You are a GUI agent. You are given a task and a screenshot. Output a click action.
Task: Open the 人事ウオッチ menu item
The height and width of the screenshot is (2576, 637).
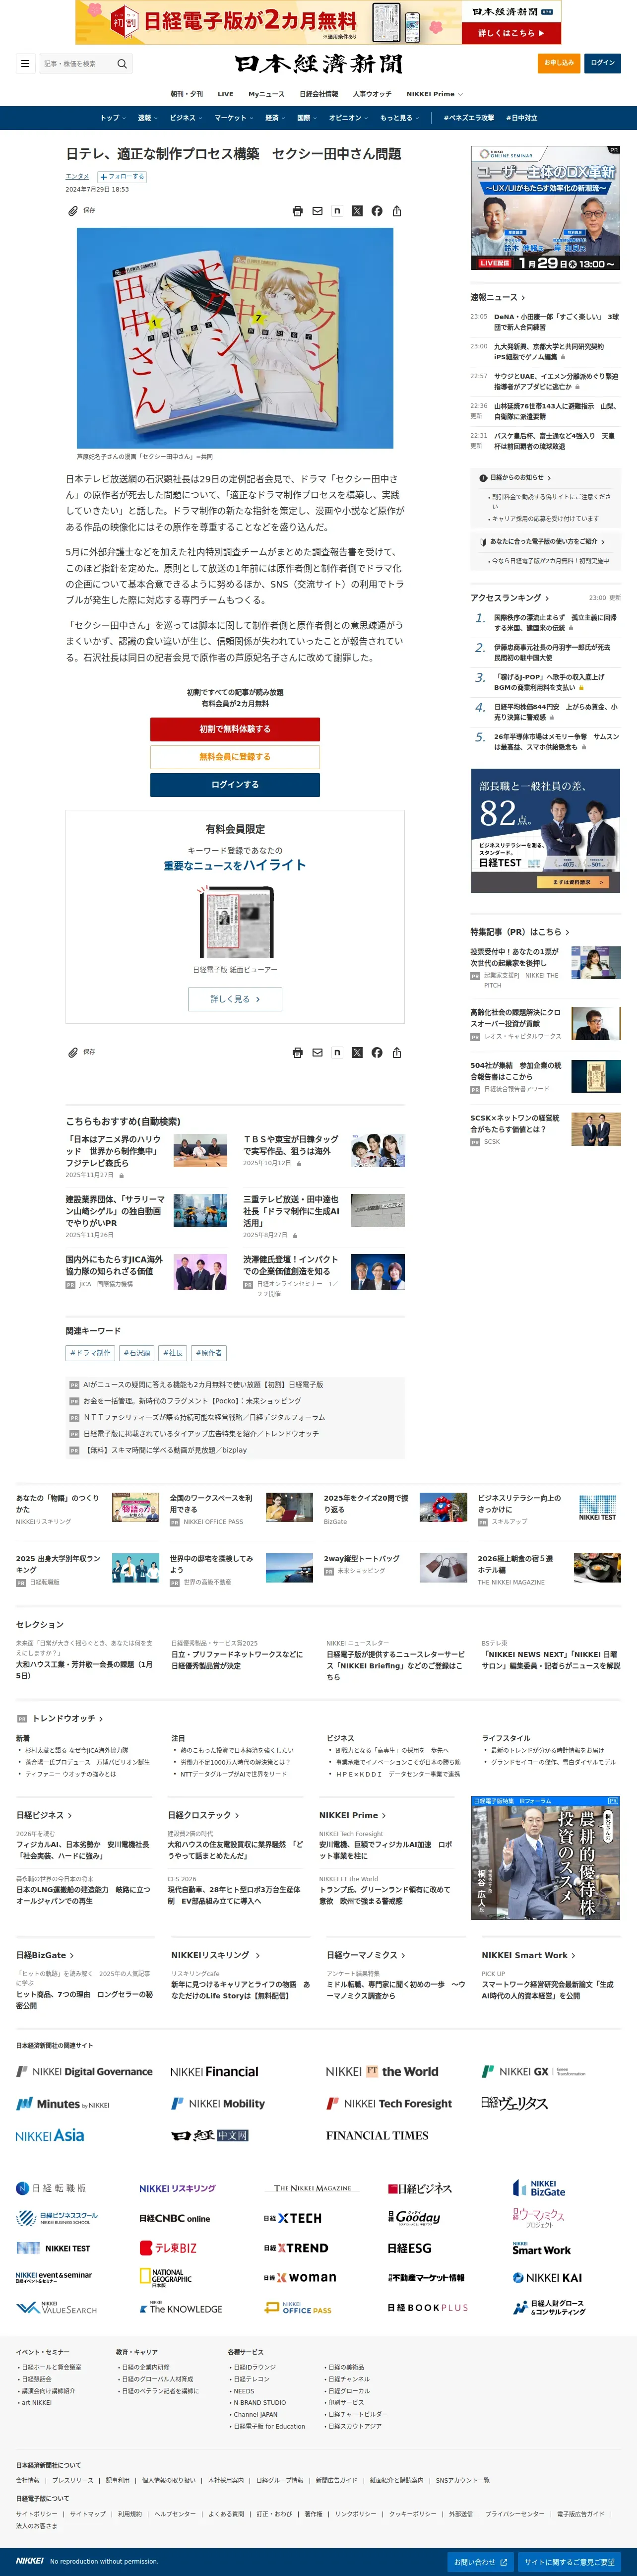tap(372, 94)
